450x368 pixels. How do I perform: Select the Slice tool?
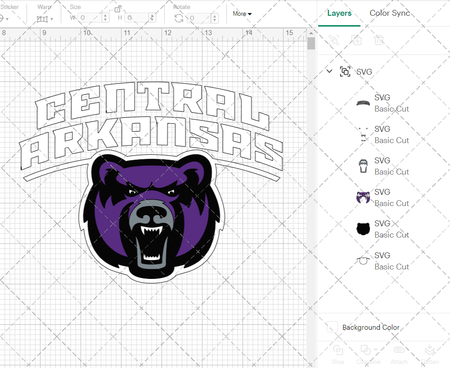click(x=338, y=354)
